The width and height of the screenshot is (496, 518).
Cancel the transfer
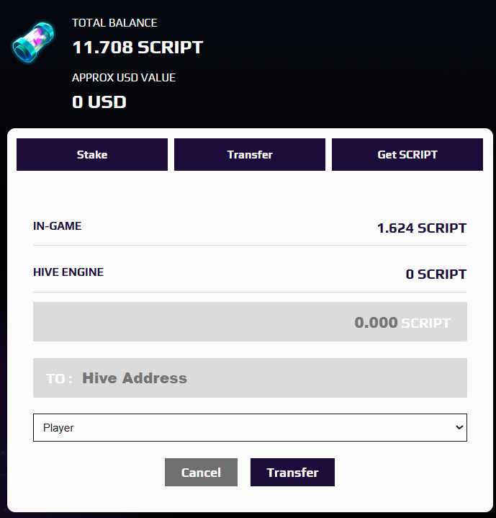(201, 472)
